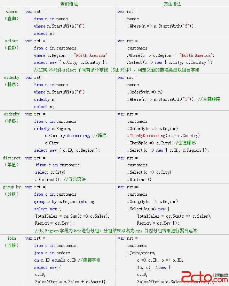Viewport: 229px width, 286px height.
Task: Click the '.ThenByDescending(c => c.Country)' line
Action: click(164, 136)
